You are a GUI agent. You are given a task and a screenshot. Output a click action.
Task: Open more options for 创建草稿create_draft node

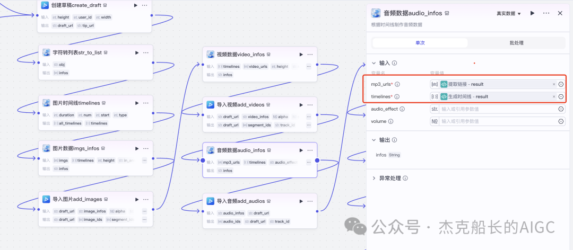145,5
